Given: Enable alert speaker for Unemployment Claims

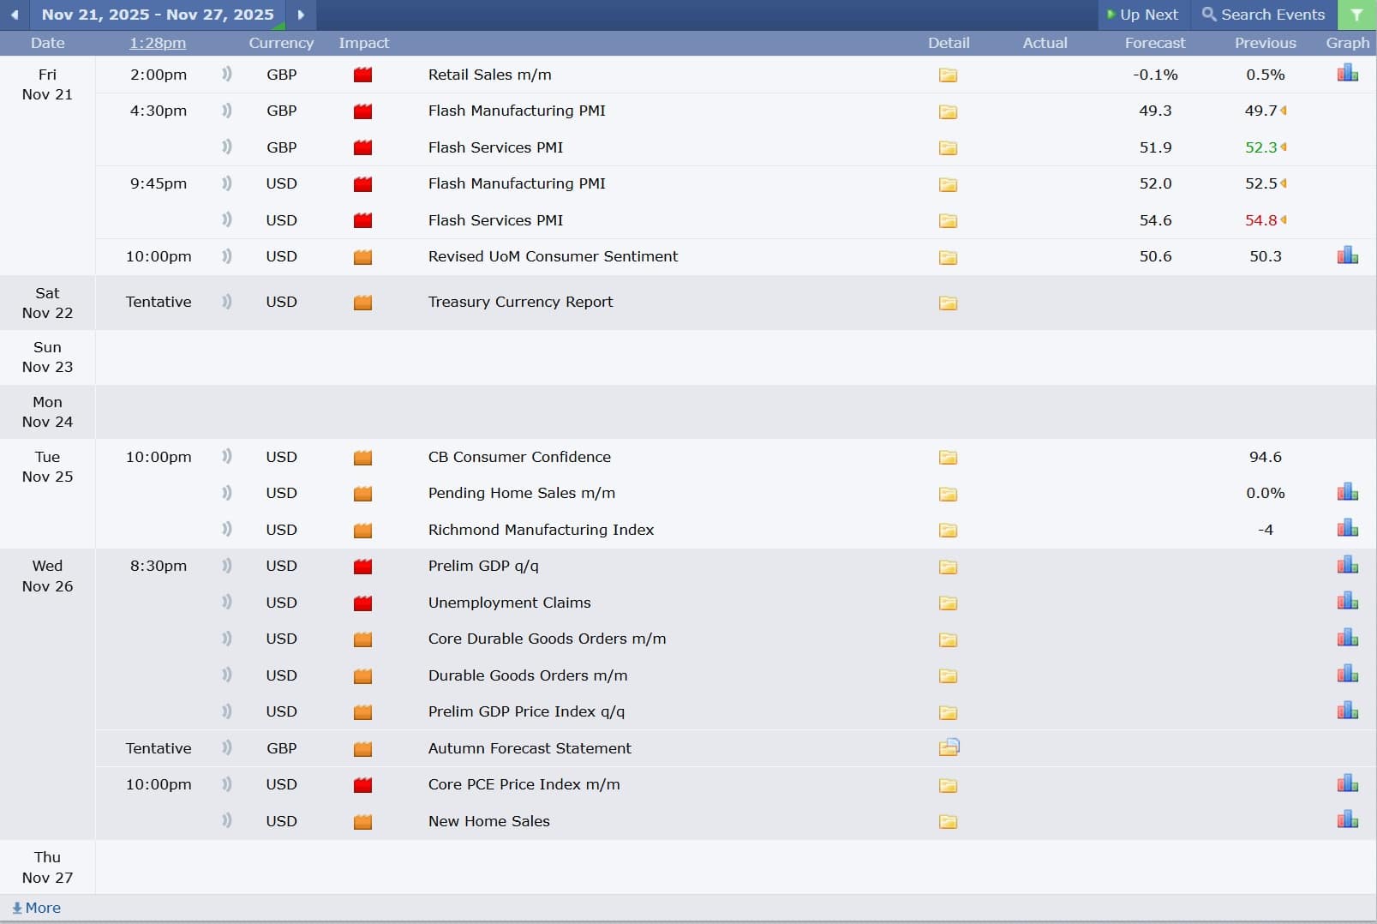Looking at the screenshot, I should tap(227, 602).
